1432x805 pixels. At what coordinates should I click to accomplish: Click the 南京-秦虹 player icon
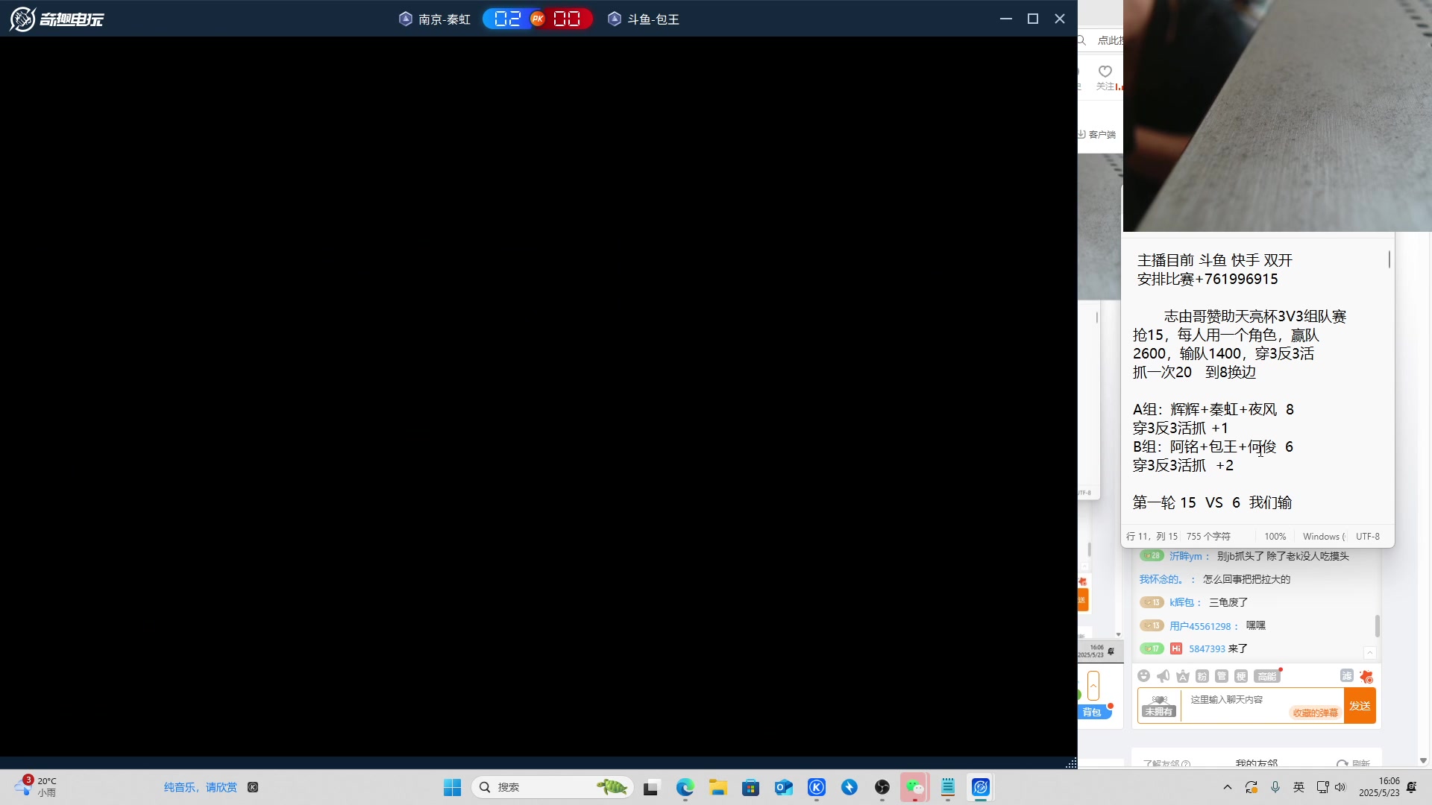(406, 19)
